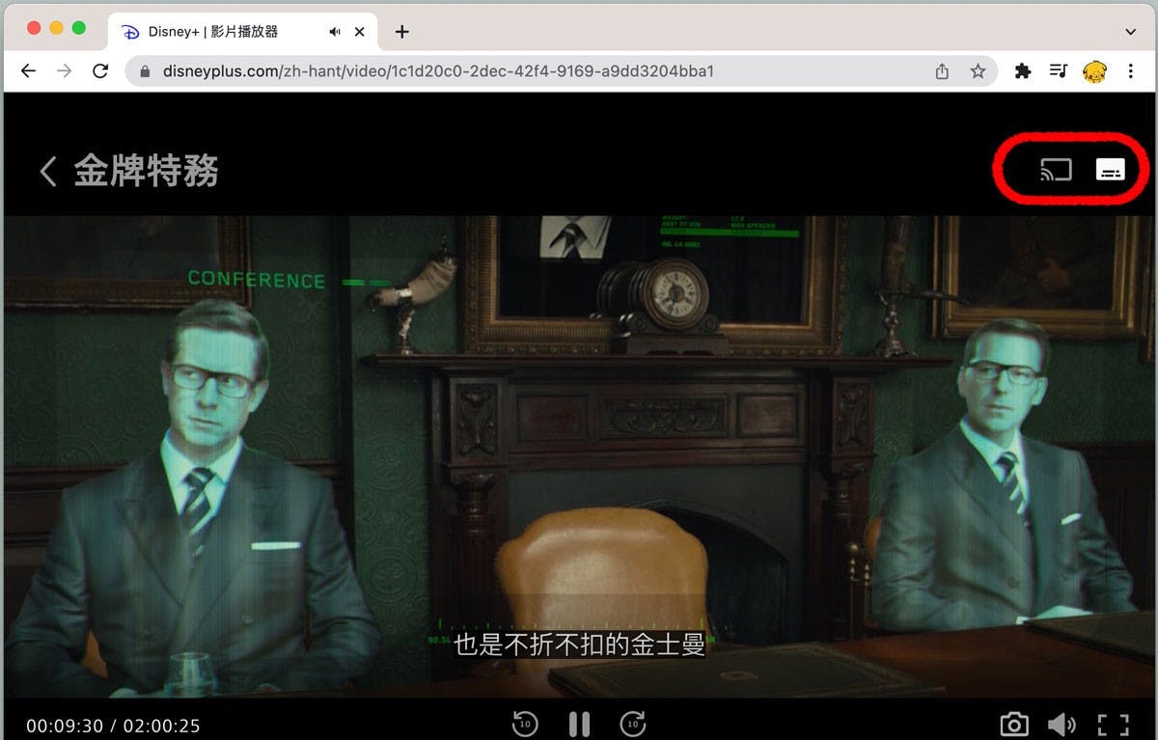
Task: Click the disneyplus.com address bar
Action: (560, 71)
